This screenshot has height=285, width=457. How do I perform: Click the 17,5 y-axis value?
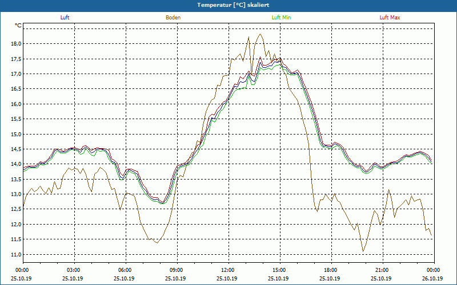(17, 59)
